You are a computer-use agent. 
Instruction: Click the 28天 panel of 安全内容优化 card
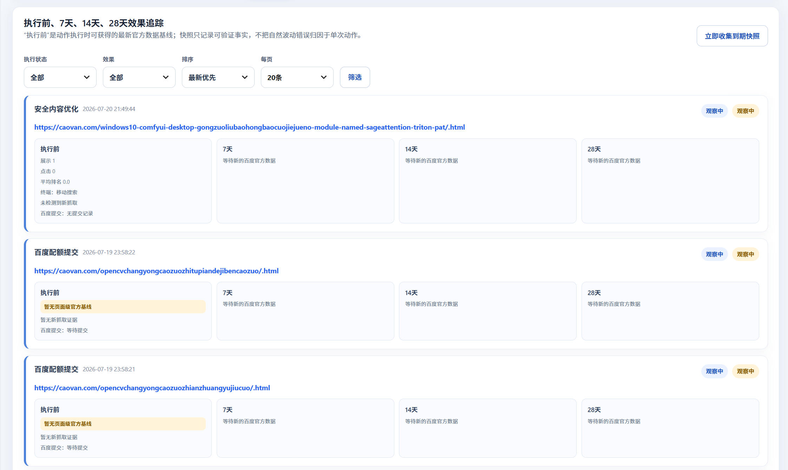pos(670,181)
